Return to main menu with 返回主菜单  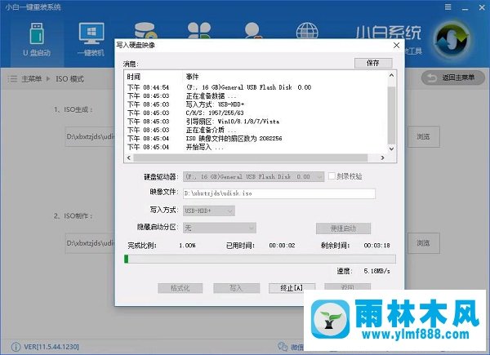click(452, 78)
